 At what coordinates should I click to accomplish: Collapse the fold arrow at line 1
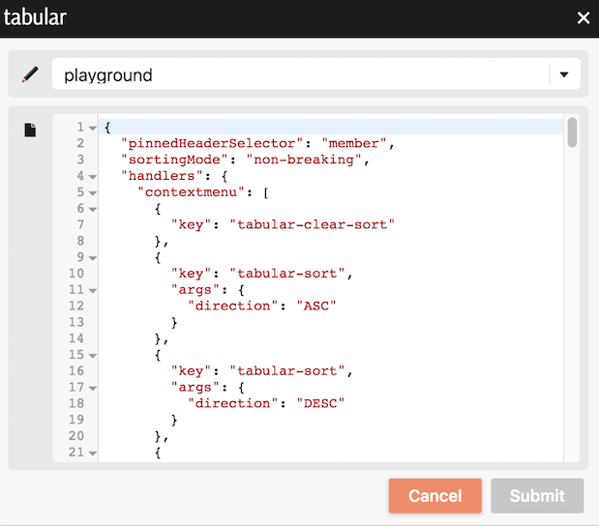coord(93,128)
